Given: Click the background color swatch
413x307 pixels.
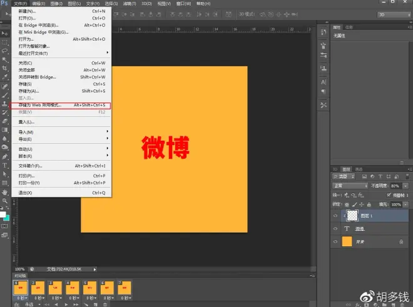Looking at the screenshot, I should click(7, 218).
